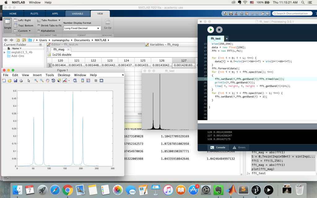Screen dimensions: 317x198
Task: Click MATLAB quick access Cut icon
Action: point(236,14)
